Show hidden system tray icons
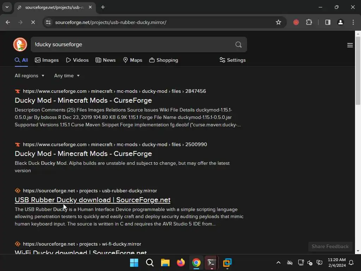The image size is (361, 271). pos(279,263)
